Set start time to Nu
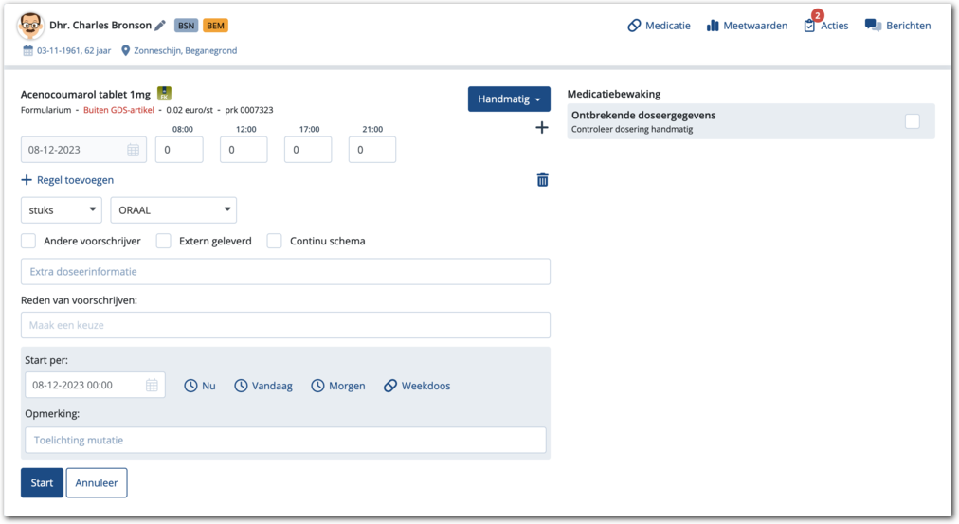This screenshot has height=524, width=959. tap(200, 386)
